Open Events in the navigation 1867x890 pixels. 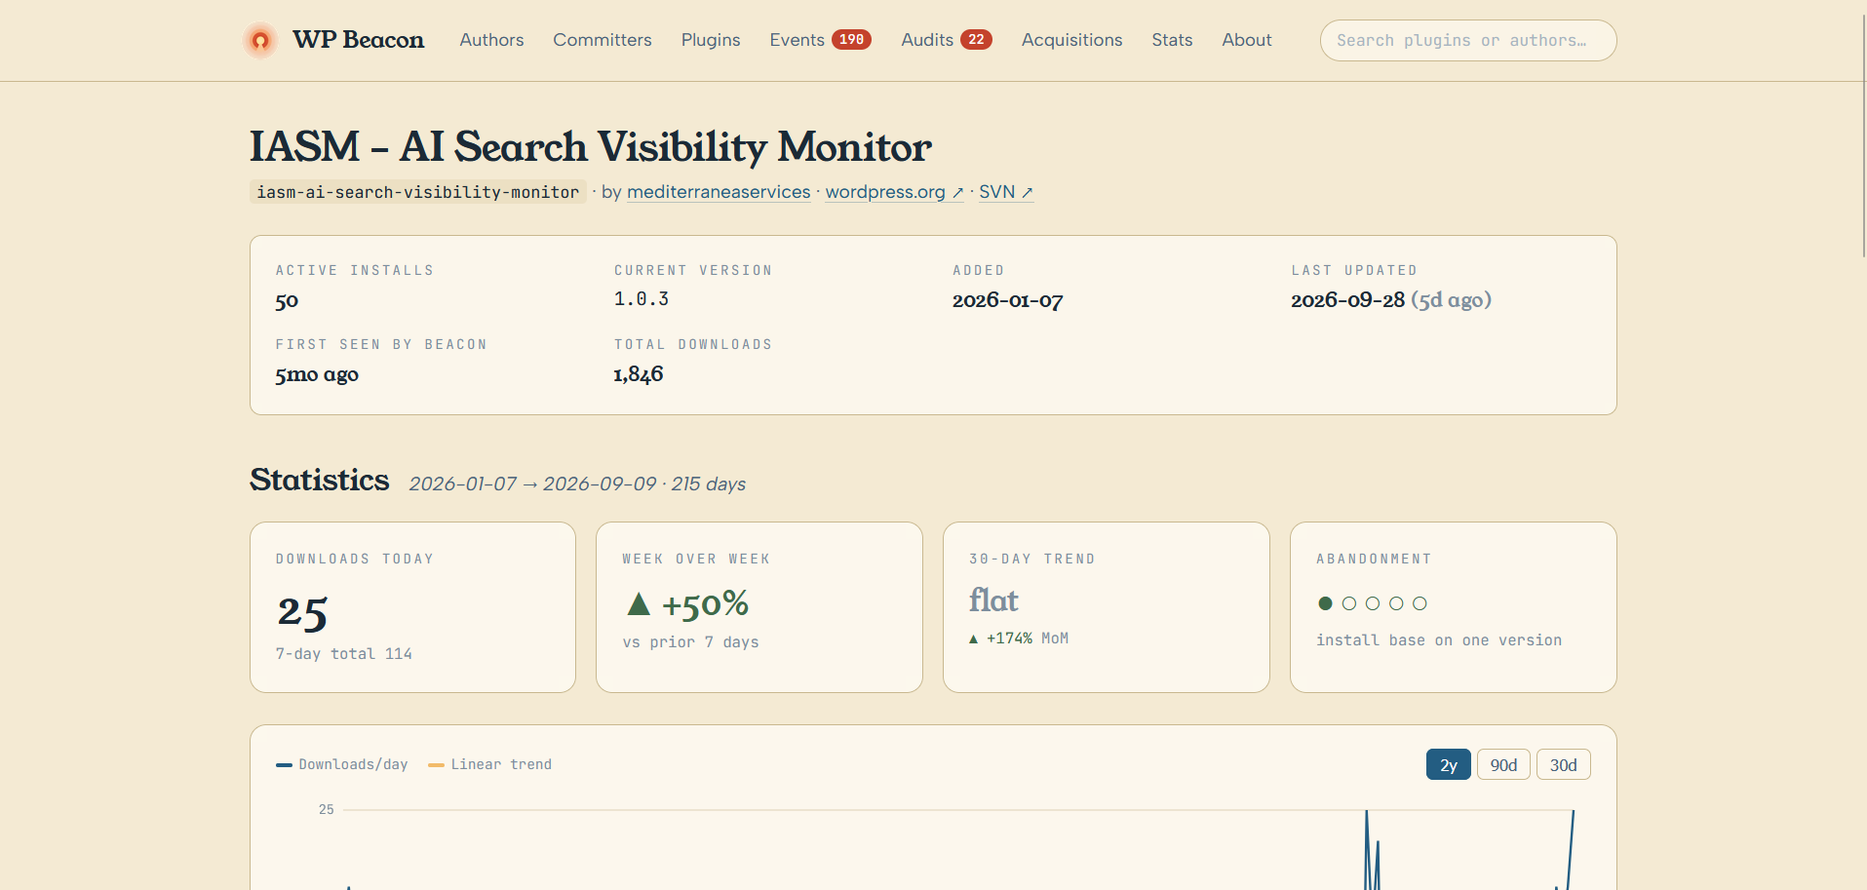[x=797, y=40]
